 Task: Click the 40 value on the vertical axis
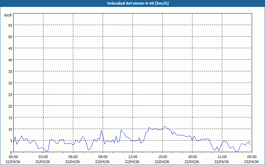click(x=10, y=60)
